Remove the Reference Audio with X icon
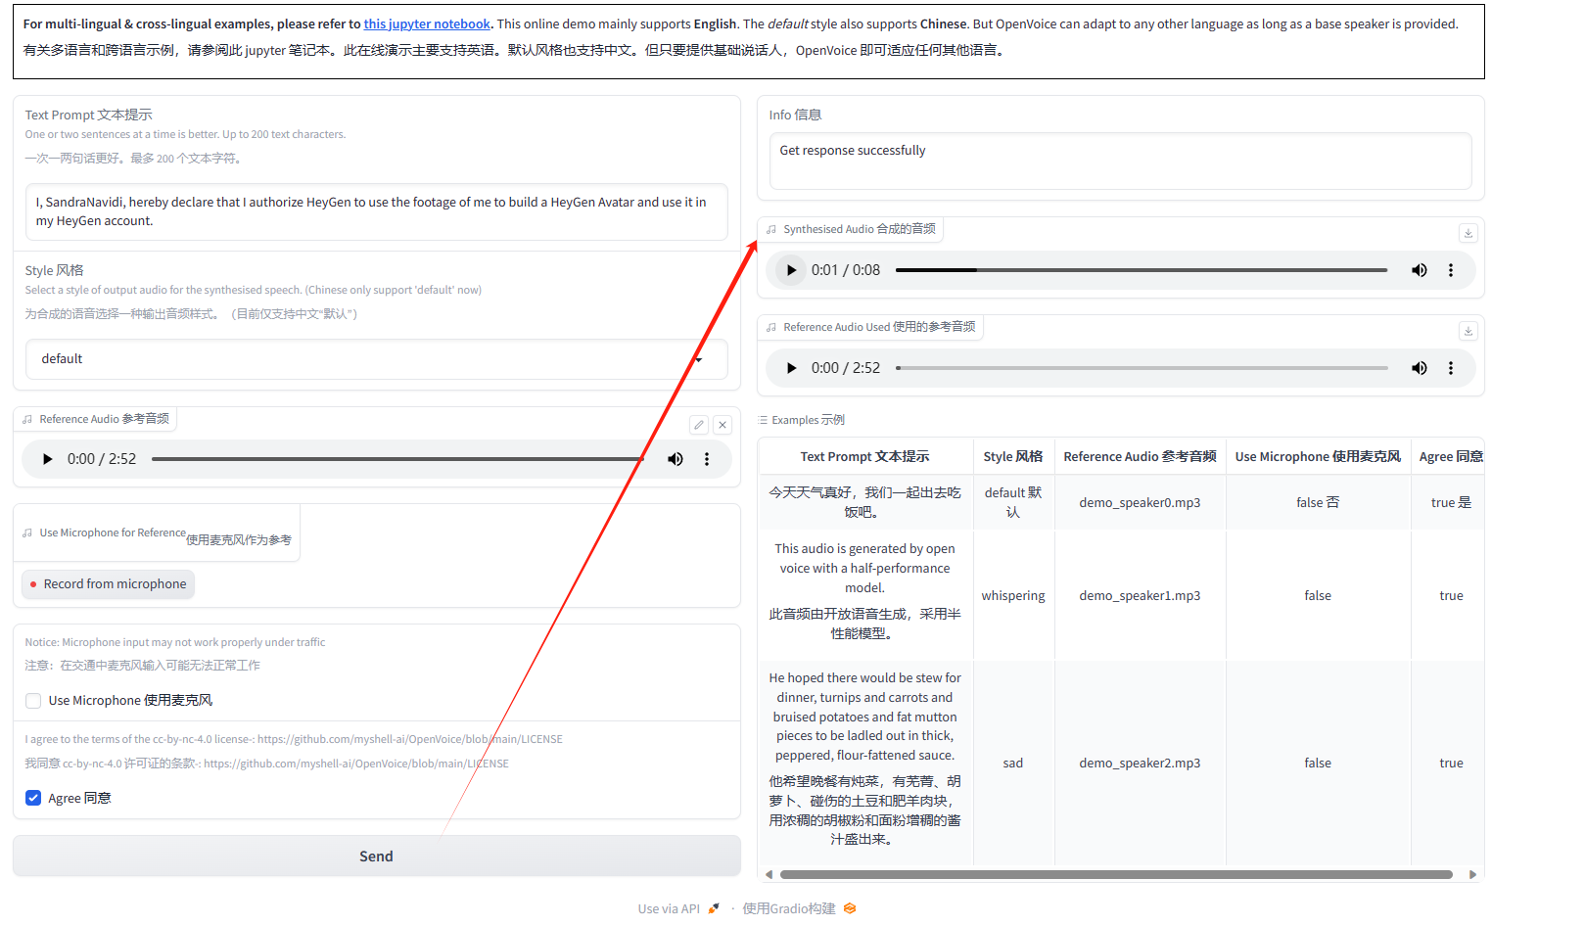Viewport: 1585px width, 926px height. click(723, 425)
